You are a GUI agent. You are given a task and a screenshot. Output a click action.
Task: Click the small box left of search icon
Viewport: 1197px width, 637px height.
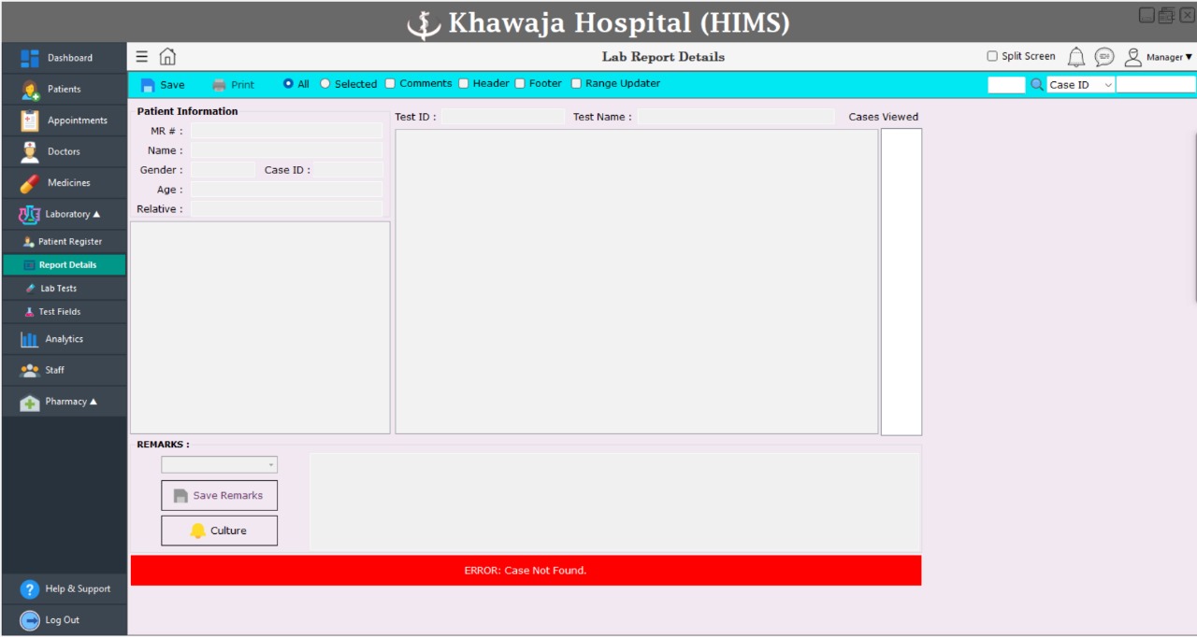pos(1006,85)
